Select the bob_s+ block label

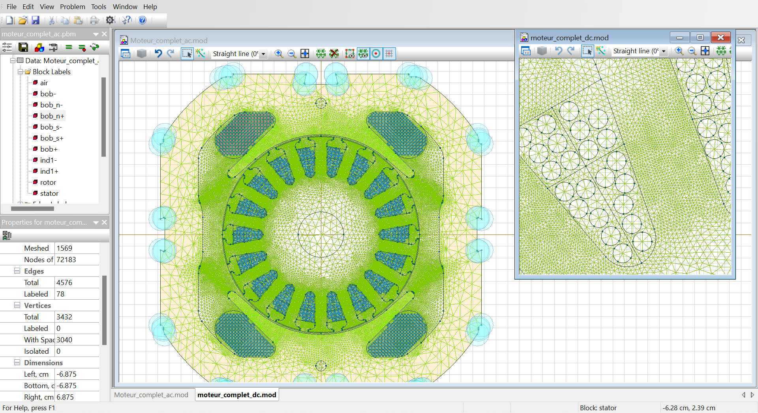pyautogui.click(x=51, y=138)
